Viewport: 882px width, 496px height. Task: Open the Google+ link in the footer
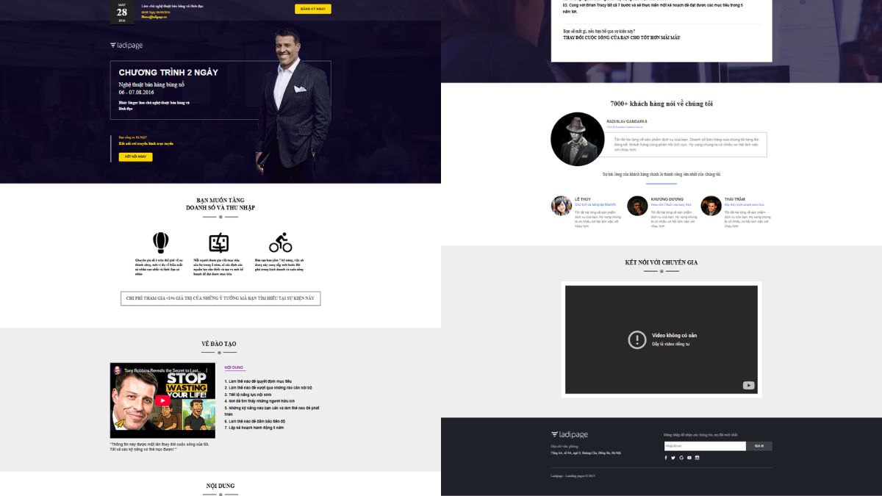coord(681,458)
